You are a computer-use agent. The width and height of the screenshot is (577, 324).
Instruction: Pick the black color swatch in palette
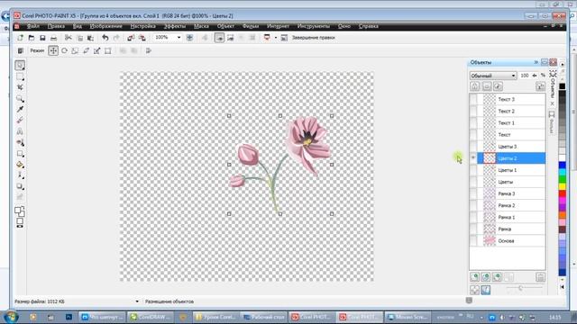563,86
